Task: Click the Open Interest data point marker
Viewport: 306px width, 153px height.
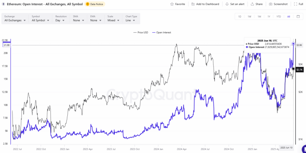Action: pos(293,44)
